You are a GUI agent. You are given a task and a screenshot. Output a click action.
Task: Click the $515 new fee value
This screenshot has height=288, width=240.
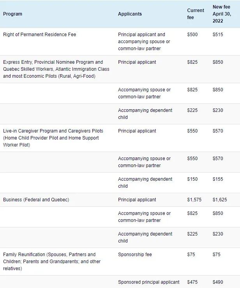click(218, 35)
